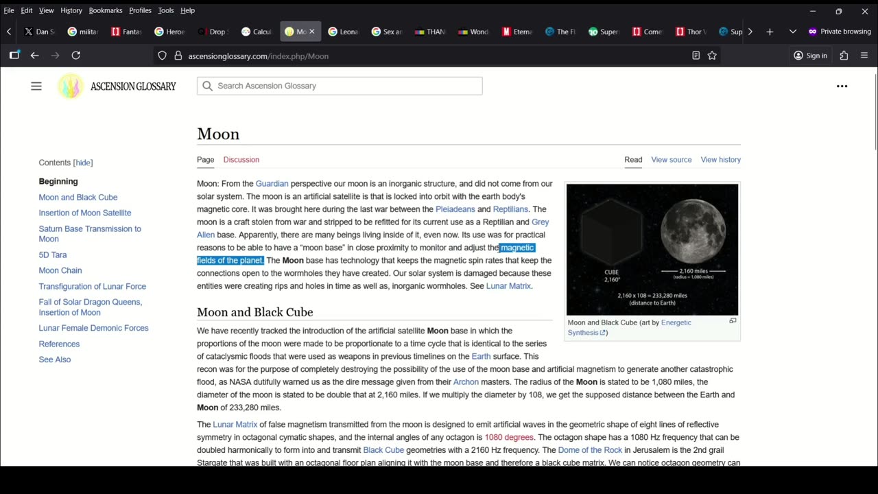Open the Energetic Synthesis external link

(x=629, y=327)
